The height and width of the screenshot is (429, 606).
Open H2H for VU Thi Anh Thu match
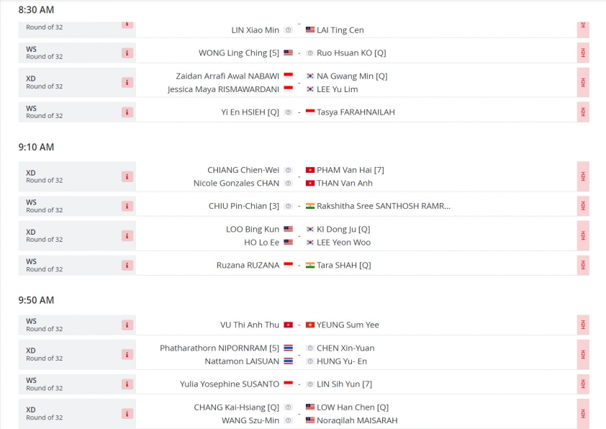[x=583, y=325]
